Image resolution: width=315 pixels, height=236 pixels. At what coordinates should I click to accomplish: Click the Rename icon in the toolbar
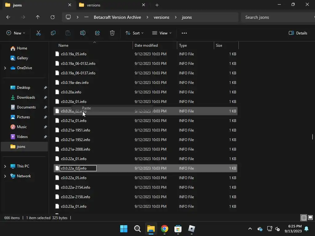(83, 33)
